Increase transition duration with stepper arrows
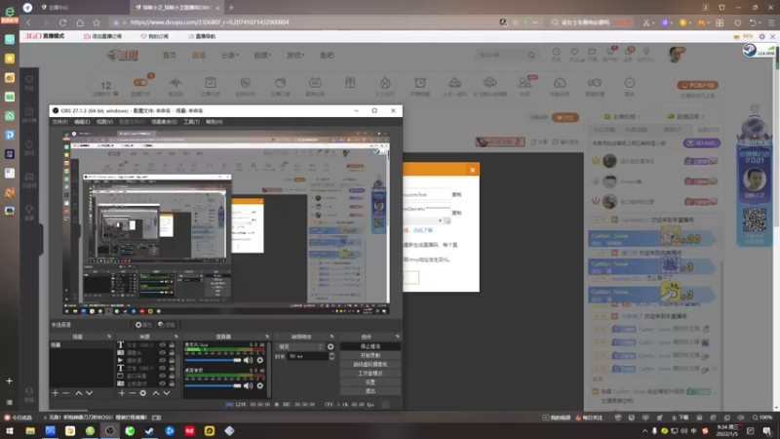 click(331, 354)
